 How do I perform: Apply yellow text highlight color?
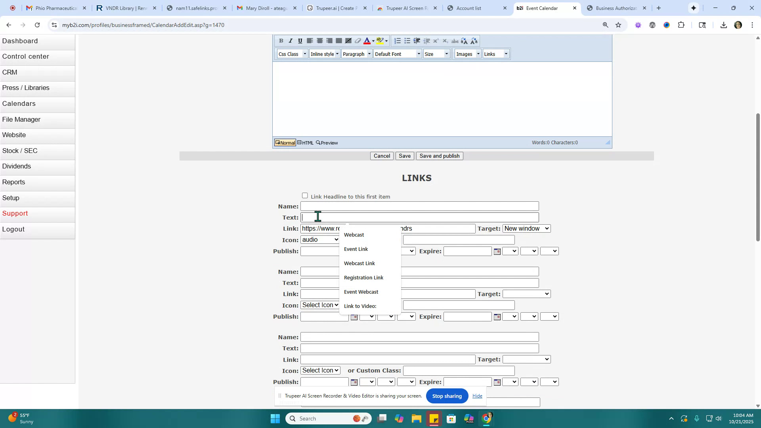point(380,41)
